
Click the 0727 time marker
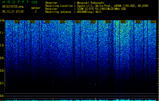[x=108, y=22]
